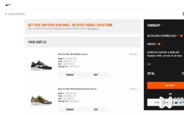184x115 pixels.
Task: Click the back arrow beside Continue Shopping
Action: coord(6,14)
